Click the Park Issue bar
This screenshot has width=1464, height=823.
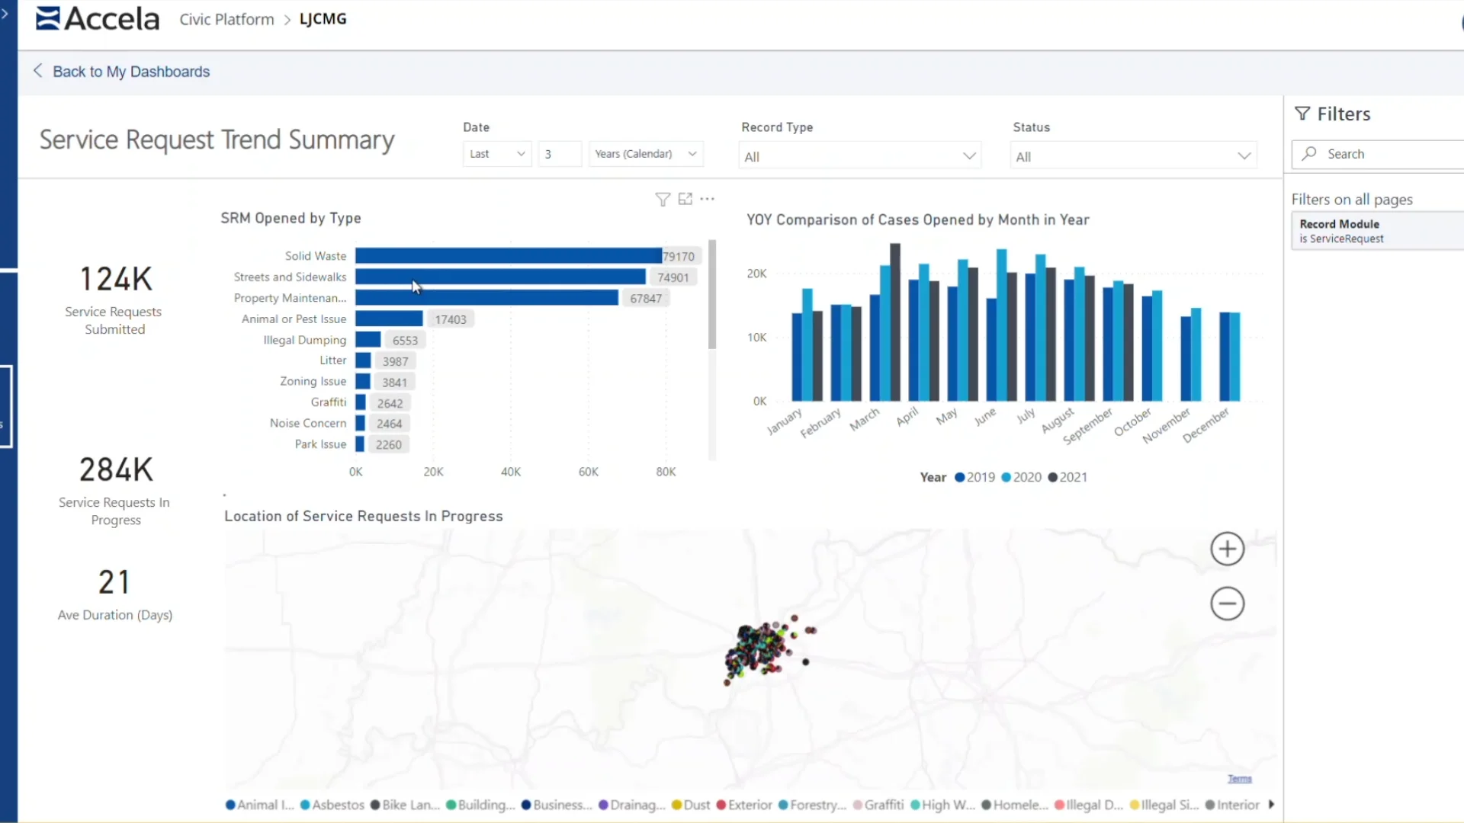click(x=360, y=444)
